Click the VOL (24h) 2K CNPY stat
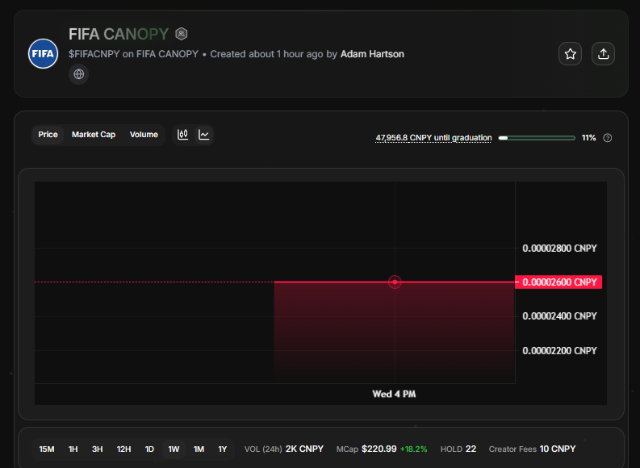This screenshot has height=468, width=640. pyautogui.click(x=283, y=449)
